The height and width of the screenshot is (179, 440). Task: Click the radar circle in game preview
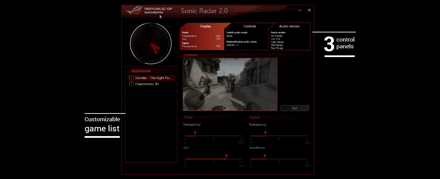194,100
